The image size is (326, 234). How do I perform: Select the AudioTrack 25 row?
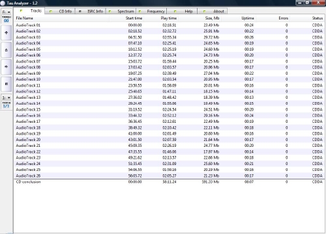click(170, 170)
